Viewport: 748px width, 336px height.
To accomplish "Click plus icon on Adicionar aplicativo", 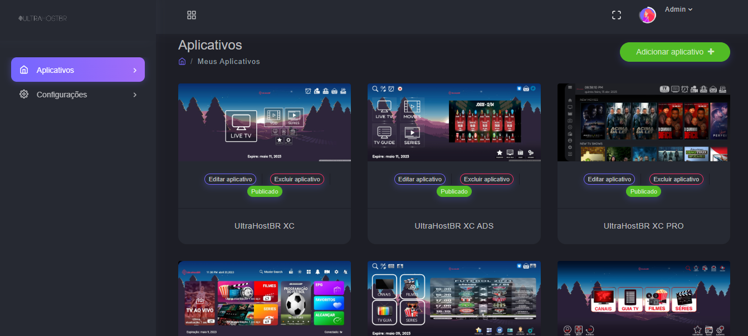I will pyautogui.click(x=711, y=52).
